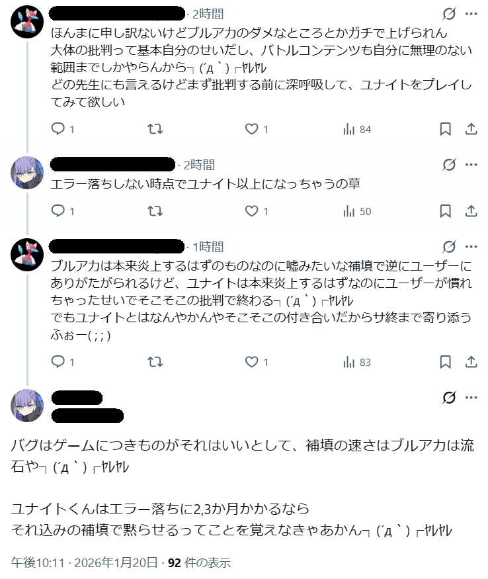Bookmark the post with 50 views
This screenshot has height=579, width=488.
point(446,211)
